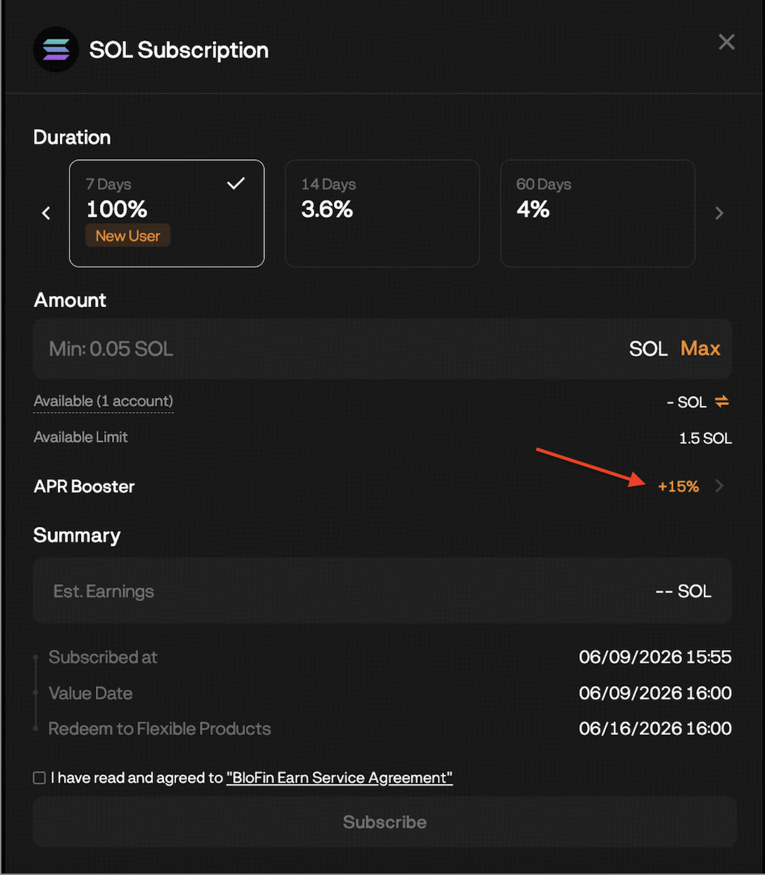Show previous duration options
Image resolution: width=765 pixels, height=875 pixels.
click(46, 213)
